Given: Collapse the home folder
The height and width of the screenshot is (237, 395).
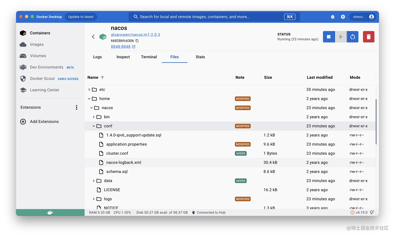Looking at the screenshot, I should (x=89, y=99).
